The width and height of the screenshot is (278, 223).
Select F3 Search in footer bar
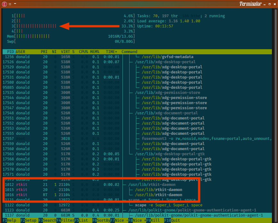pos(47,220)
